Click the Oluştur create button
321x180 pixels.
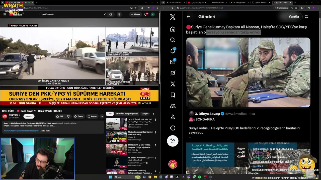pos(135,14)
